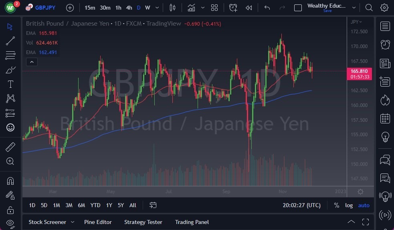Start bar replay mode
Viewport: 394px width, 230px height.
pos(249,8)
